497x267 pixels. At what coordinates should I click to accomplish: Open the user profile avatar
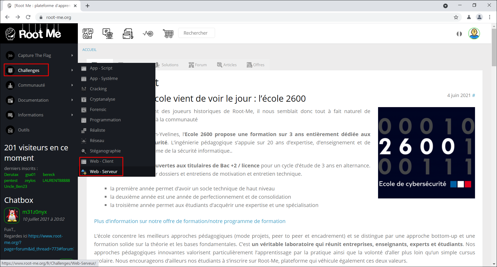pos(474,33)
